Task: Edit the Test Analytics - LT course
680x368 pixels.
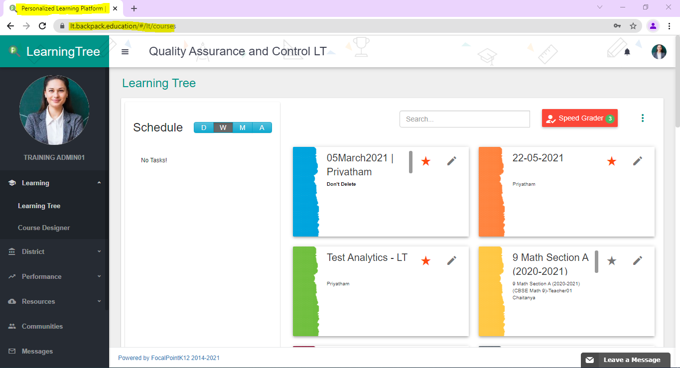Action: click(452, 260)
